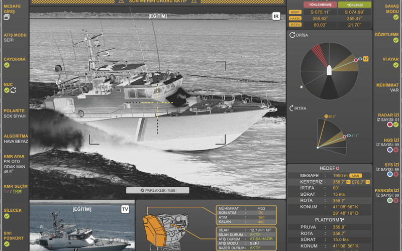Click the DRİSA rotate icon

[x=292, y=35]
